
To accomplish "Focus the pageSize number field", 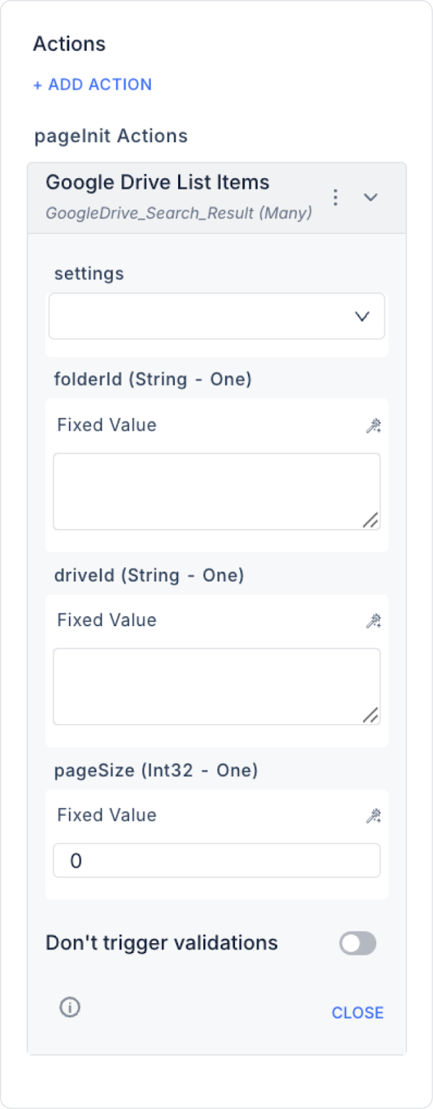I will click(x=216, y=861).
